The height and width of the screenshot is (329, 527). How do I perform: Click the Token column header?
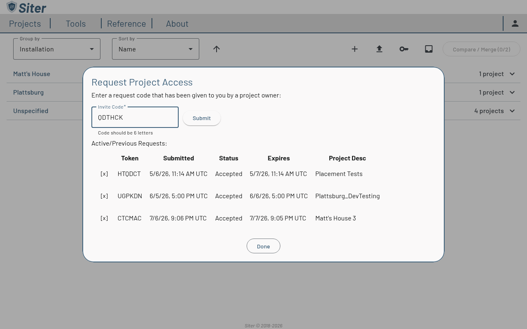click(130, 158)
